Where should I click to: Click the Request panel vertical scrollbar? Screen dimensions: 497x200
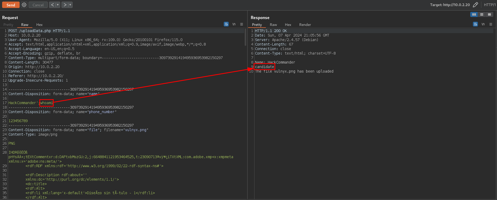point(245,37)
